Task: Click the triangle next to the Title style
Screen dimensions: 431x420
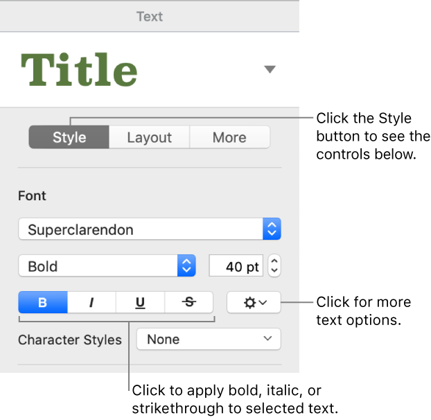Action: click(x=270, y=69)
